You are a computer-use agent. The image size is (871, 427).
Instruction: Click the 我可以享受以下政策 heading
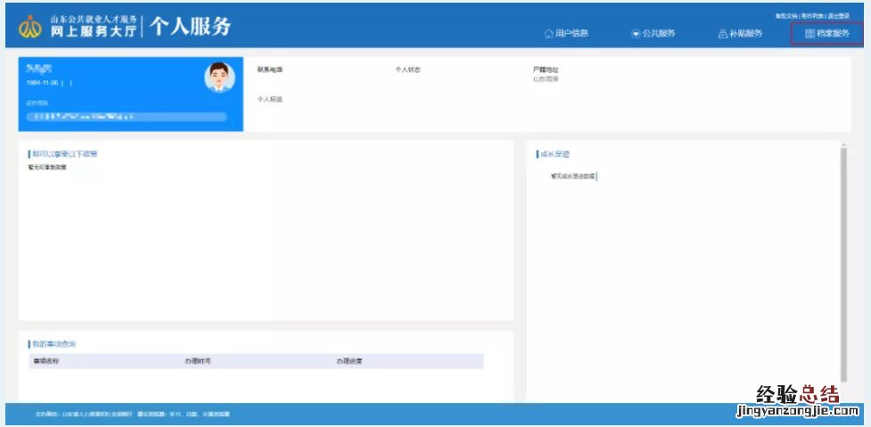(x=63, y=154)
